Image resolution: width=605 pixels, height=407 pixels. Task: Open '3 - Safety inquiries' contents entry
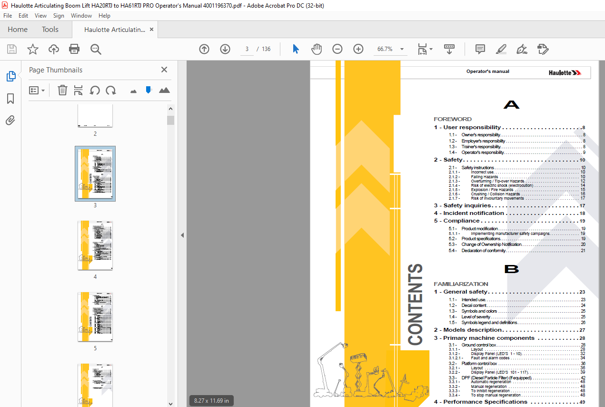coord(509,205)
